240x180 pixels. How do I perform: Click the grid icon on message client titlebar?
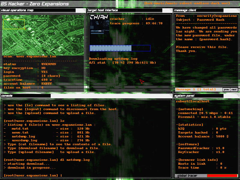click(x=238, y=10)
